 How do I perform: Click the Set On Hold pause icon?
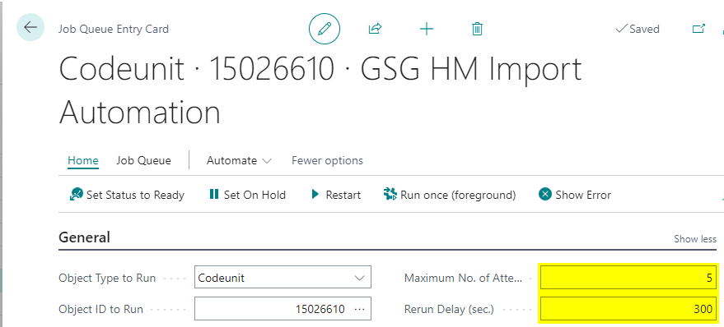(214, 195)
